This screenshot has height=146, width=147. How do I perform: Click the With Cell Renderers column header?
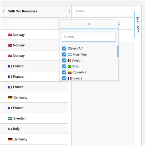click(x=23, y=11)
